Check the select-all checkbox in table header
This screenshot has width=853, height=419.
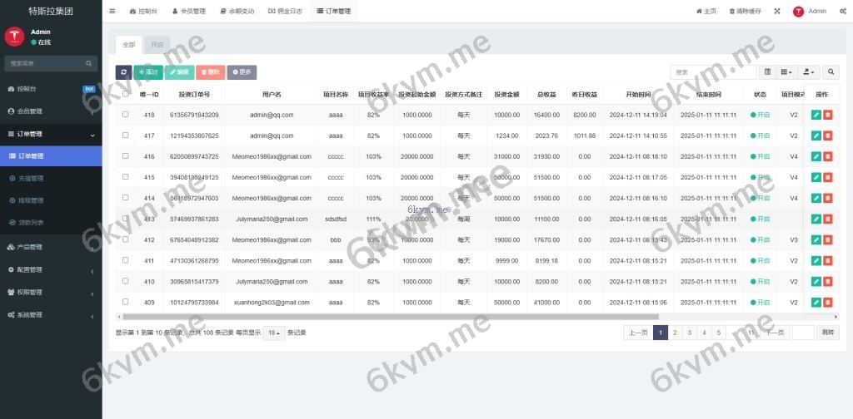pos(126,94)
